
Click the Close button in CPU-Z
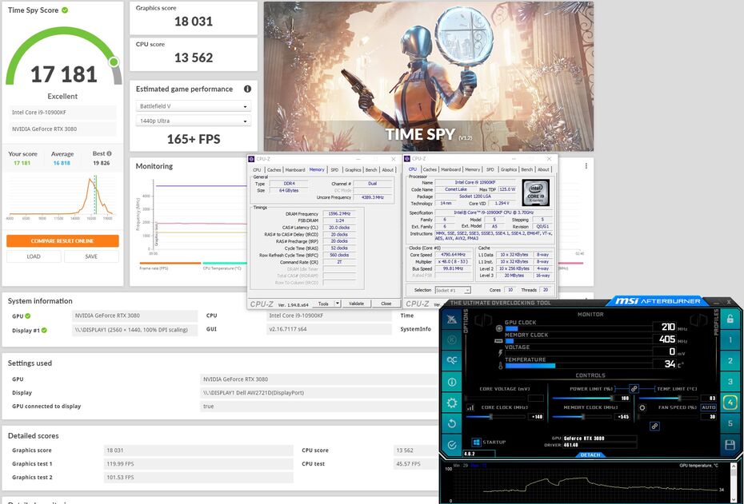[x=386, y=304]
